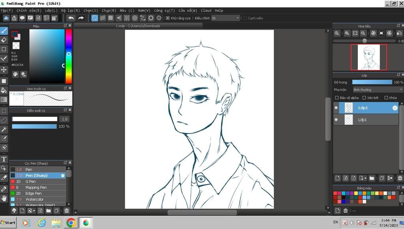Select the Move tool
404x229 pixels.
[4, 70]
